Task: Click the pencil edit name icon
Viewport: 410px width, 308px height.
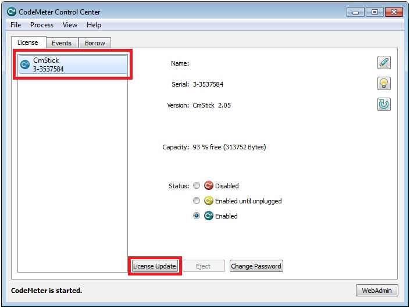Action: point(384,63)
